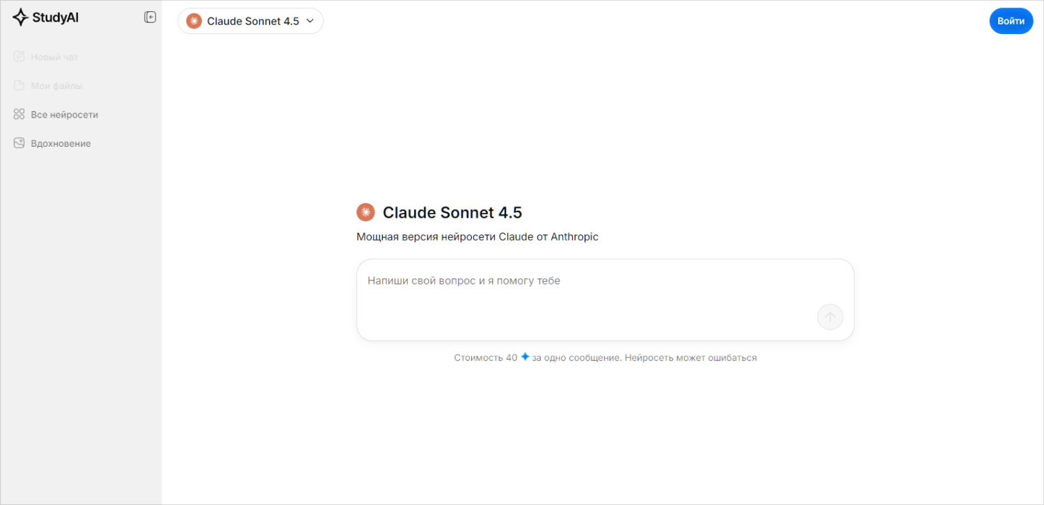Viewport: 1044px width, 505px height.
Task: Go to Мои файлы in the sidebar
Action: tap(56, 86)
